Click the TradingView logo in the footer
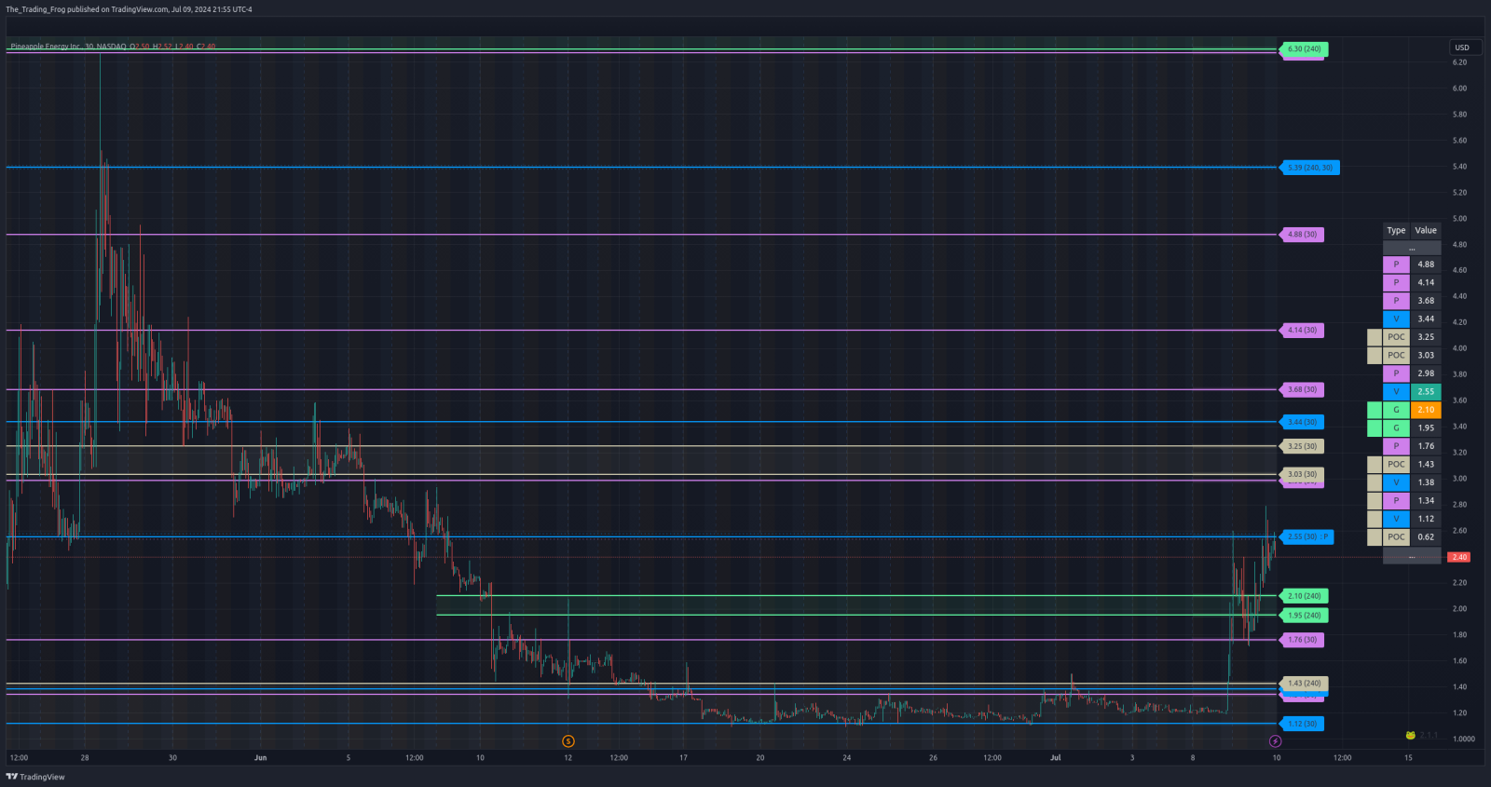This screenshot has width=1491, height=787. [35, 777]
